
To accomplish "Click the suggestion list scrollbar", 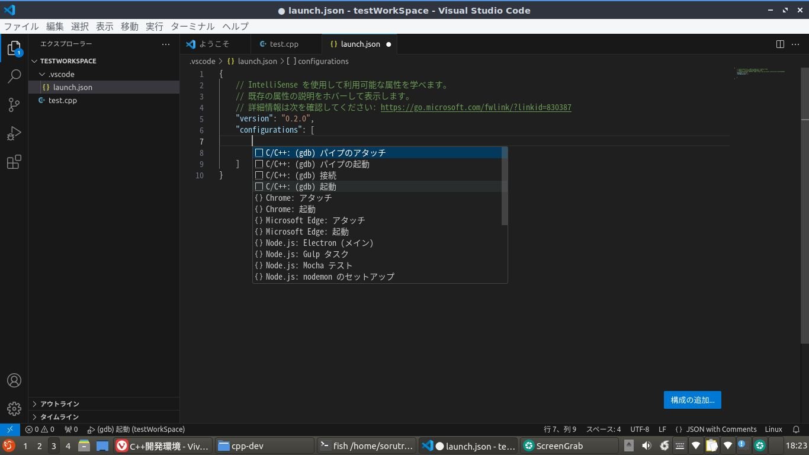I will pyautogui.click(x=505, y=186).
